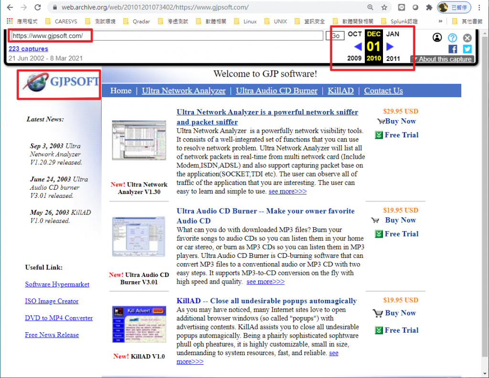This screenshot has height=378, width=489.
Task: Open the Chrome profile avatar button
Action: point(454,7)
